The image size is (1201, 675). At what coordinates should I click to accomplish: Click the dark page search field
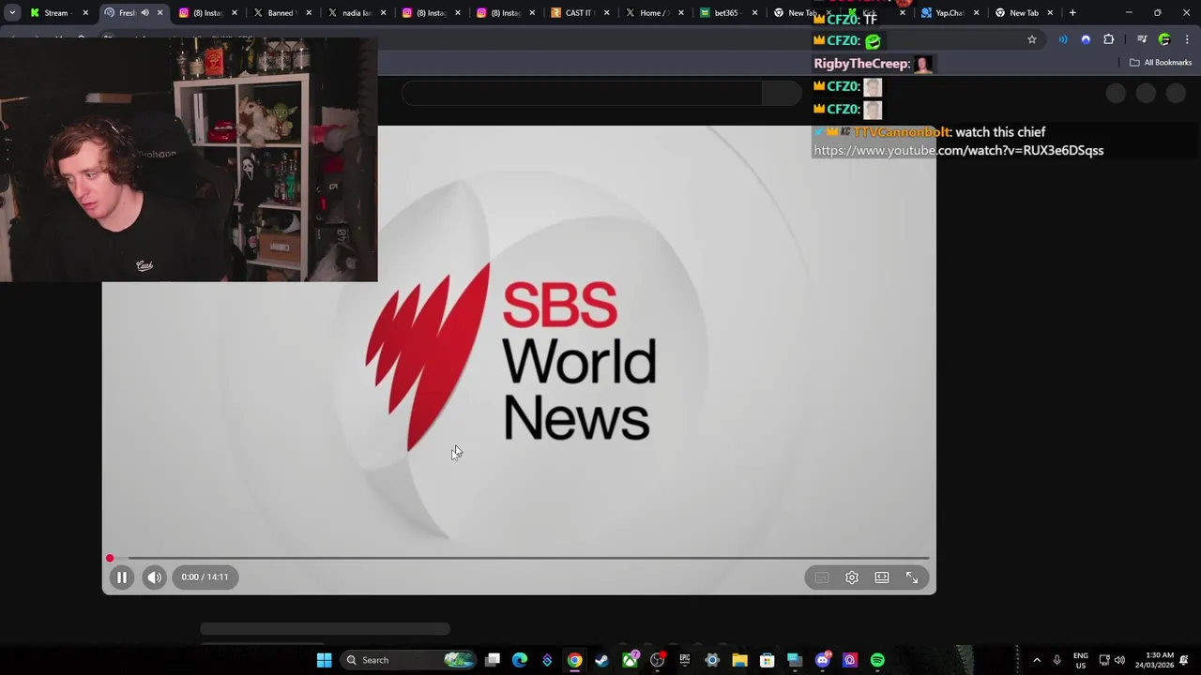tap(582, 93)
